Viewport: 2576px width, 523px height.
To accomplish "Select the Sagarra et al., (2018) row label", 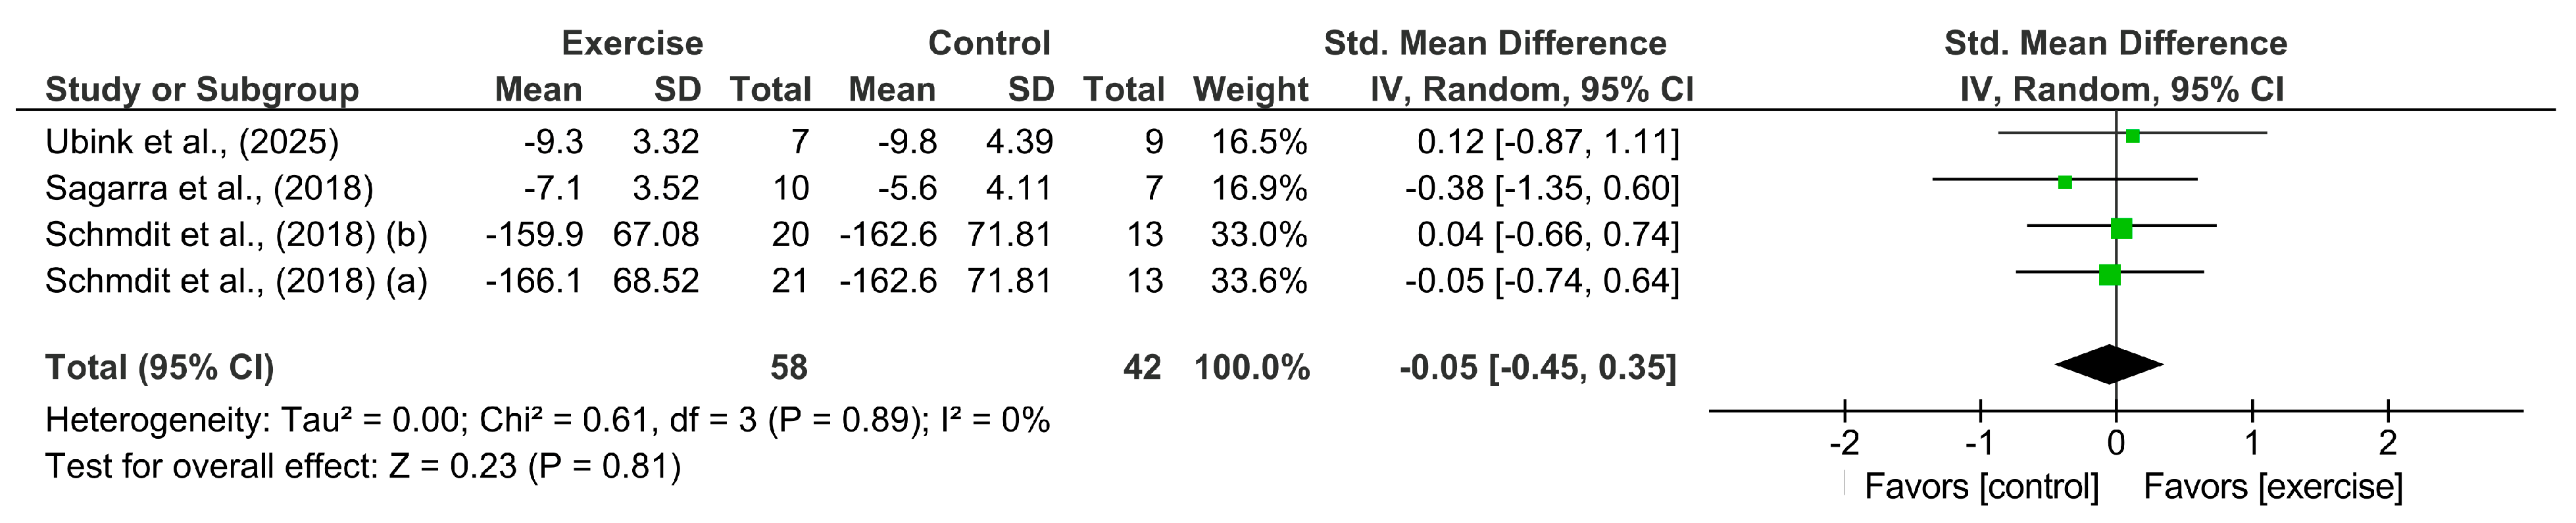I will click(x=209, y=188).
